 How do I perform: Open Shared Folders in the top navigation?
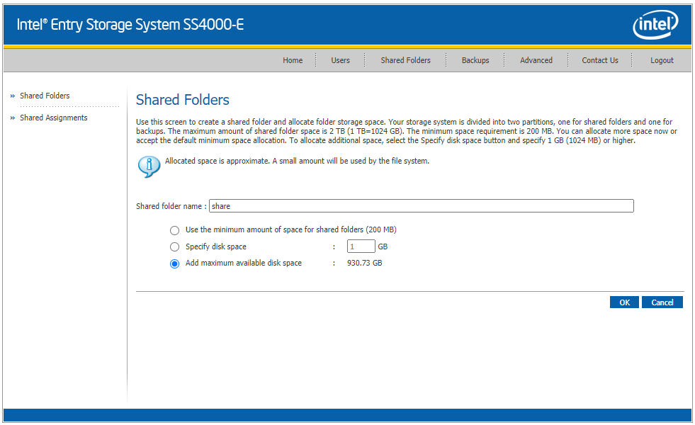(x=405, y=60)
